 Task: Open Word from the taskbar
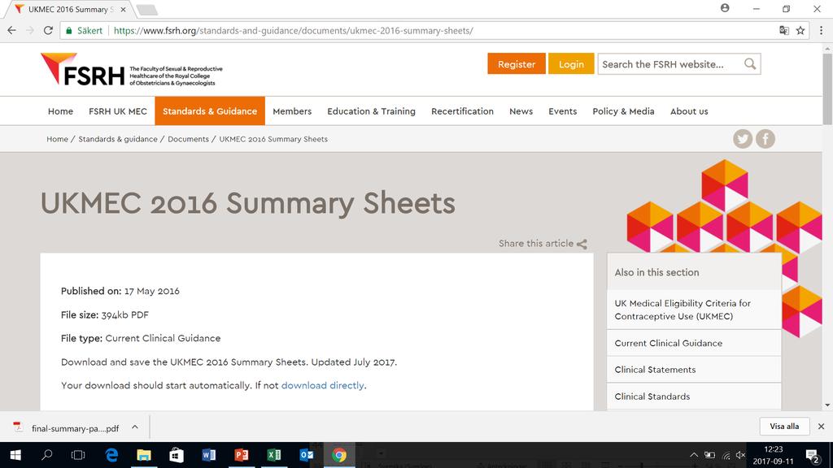coord(209,455)
